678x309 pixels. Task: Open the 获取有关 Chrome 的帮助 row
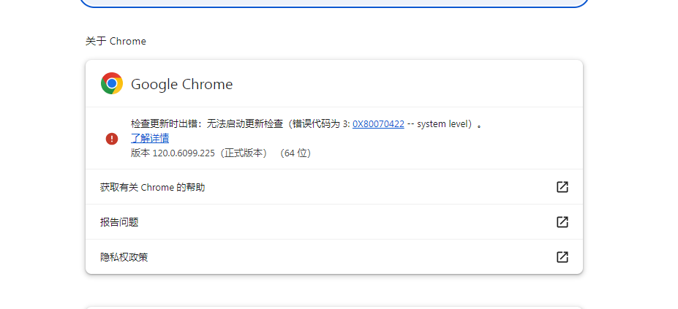tap(152, 188)
